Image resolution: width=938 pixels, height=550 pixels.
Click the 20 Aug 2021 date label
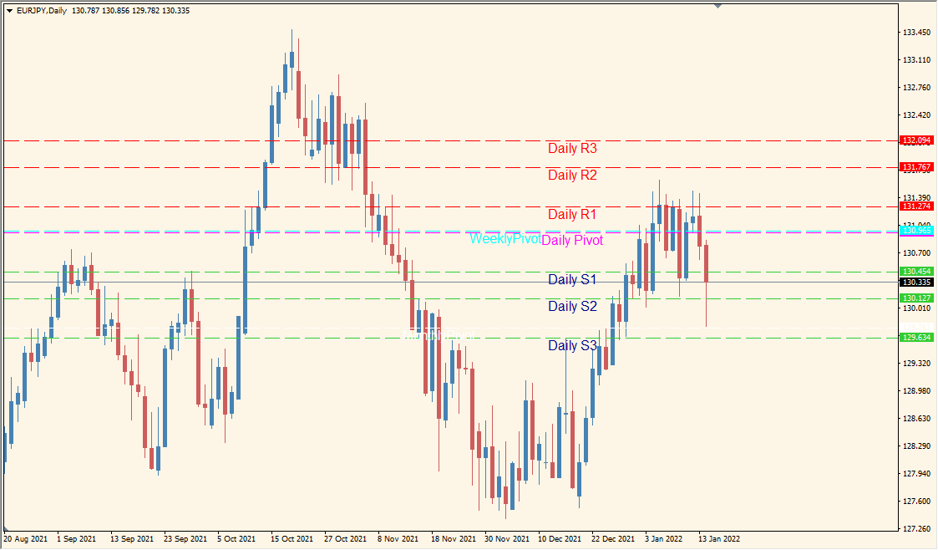click(26, 538)
